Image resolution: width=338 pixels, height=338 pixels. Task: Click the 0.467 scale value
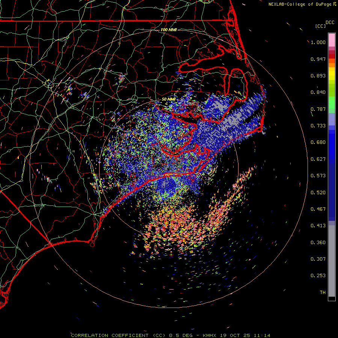tap(318, 209)
